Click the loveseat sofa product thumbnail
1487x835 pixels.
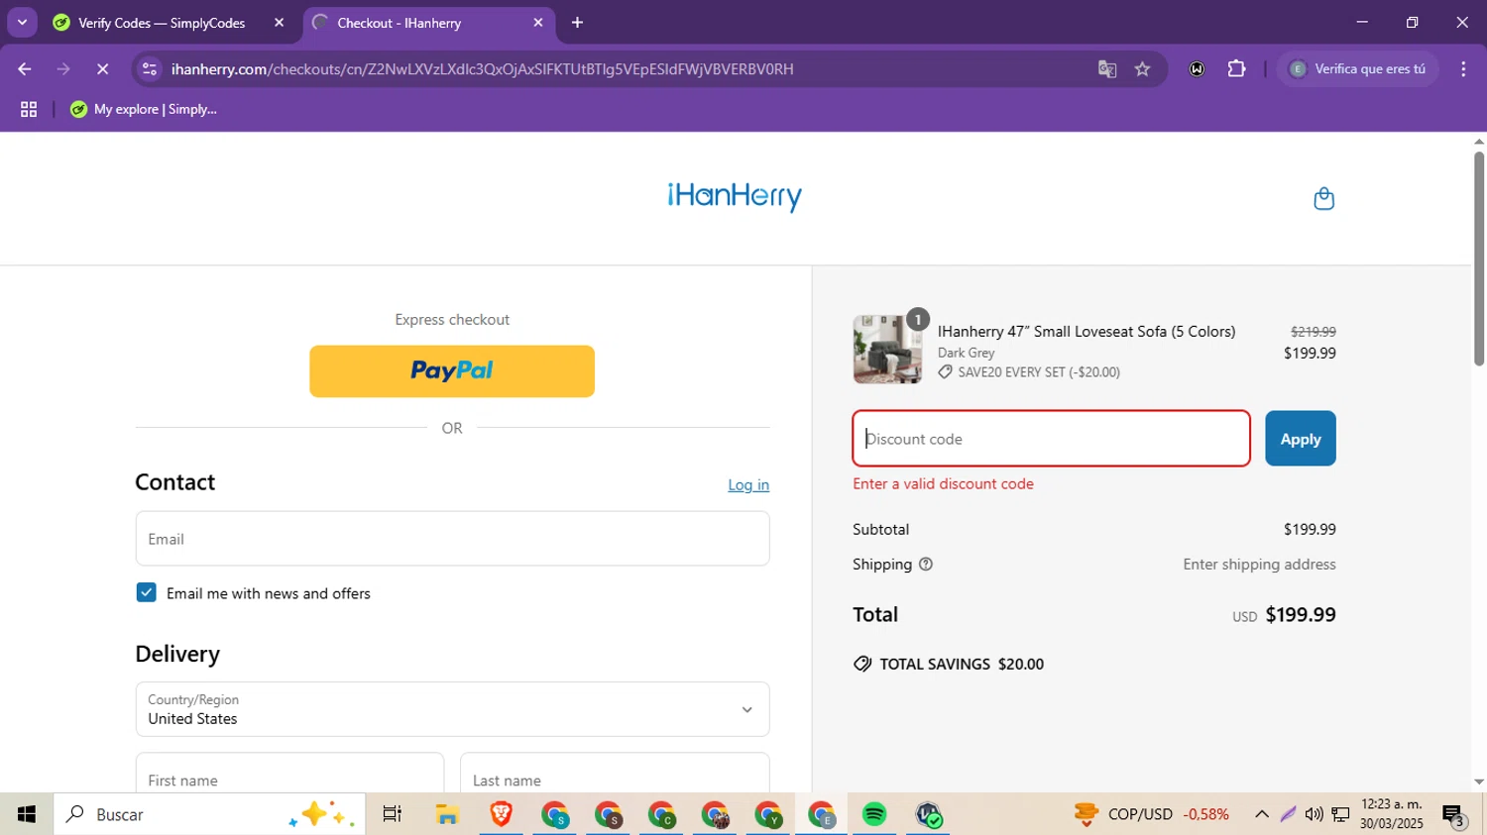tap(887, 350)
